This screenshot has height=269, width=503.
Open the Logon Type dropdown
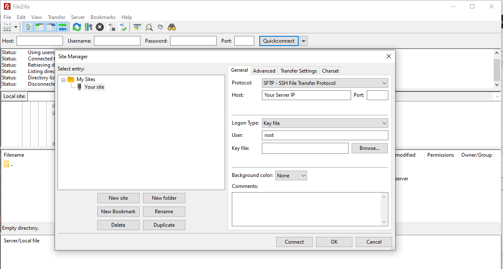click(x=325, y=123)
